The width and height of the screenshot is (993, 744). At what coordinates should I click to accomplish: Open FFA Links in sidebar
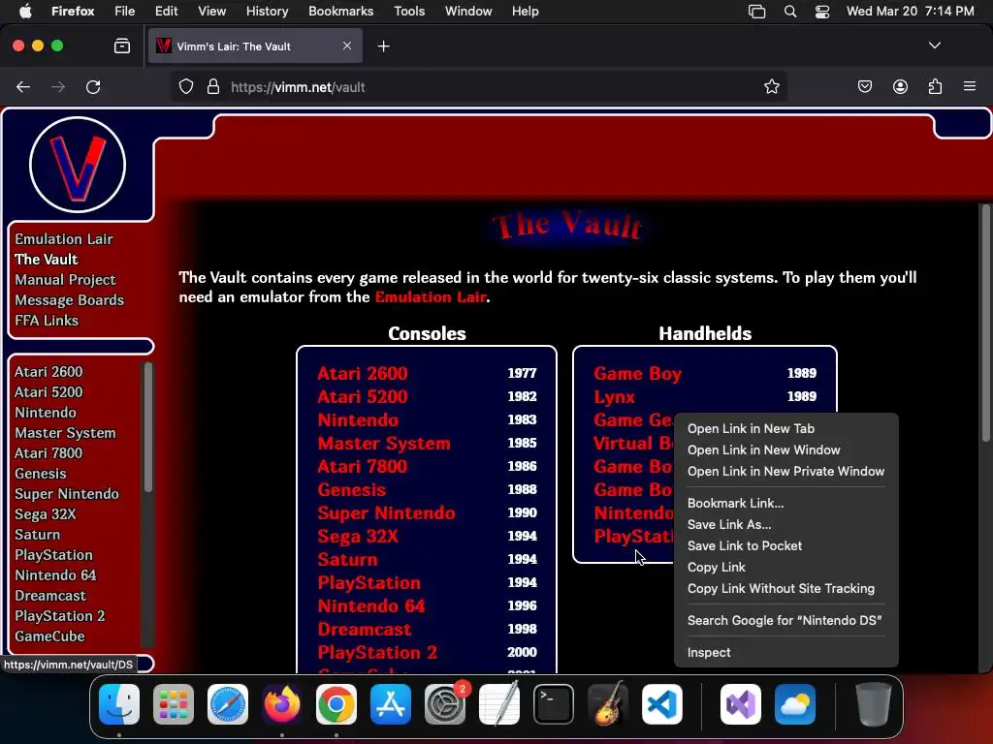pyautogui.click(x=47, y=320)
